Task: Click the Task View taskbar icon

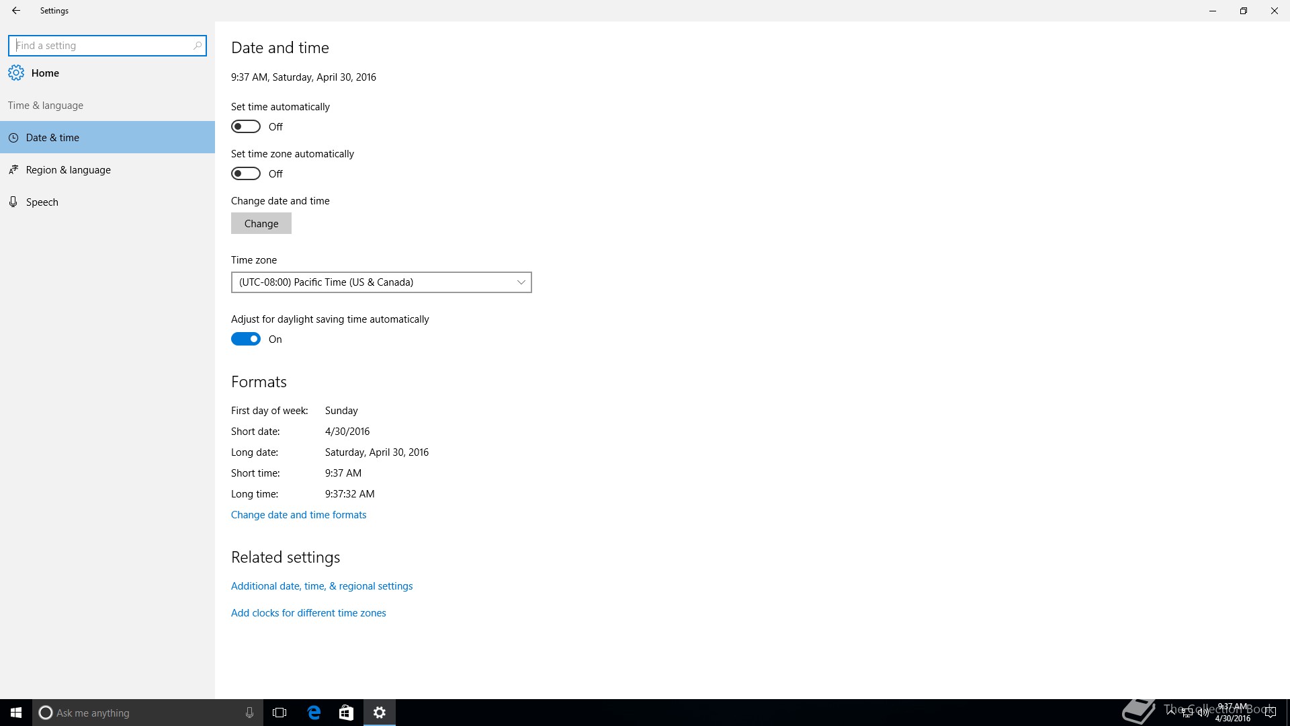Action: pyautogui.click(x=279, y=713)
